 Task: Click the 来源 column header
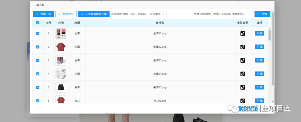pyautogui.click(x=77, y=23)
